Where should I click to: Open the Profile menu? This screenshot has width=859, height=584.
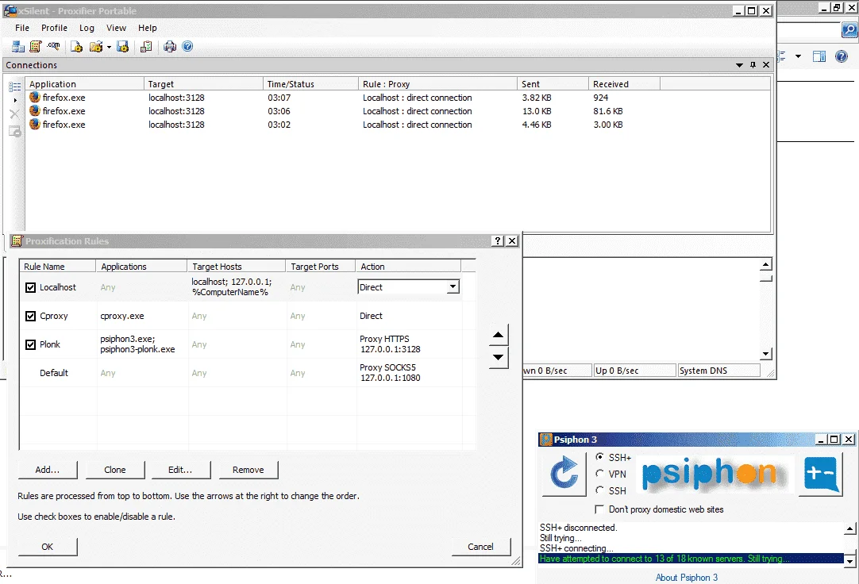(x=54, y=28)
